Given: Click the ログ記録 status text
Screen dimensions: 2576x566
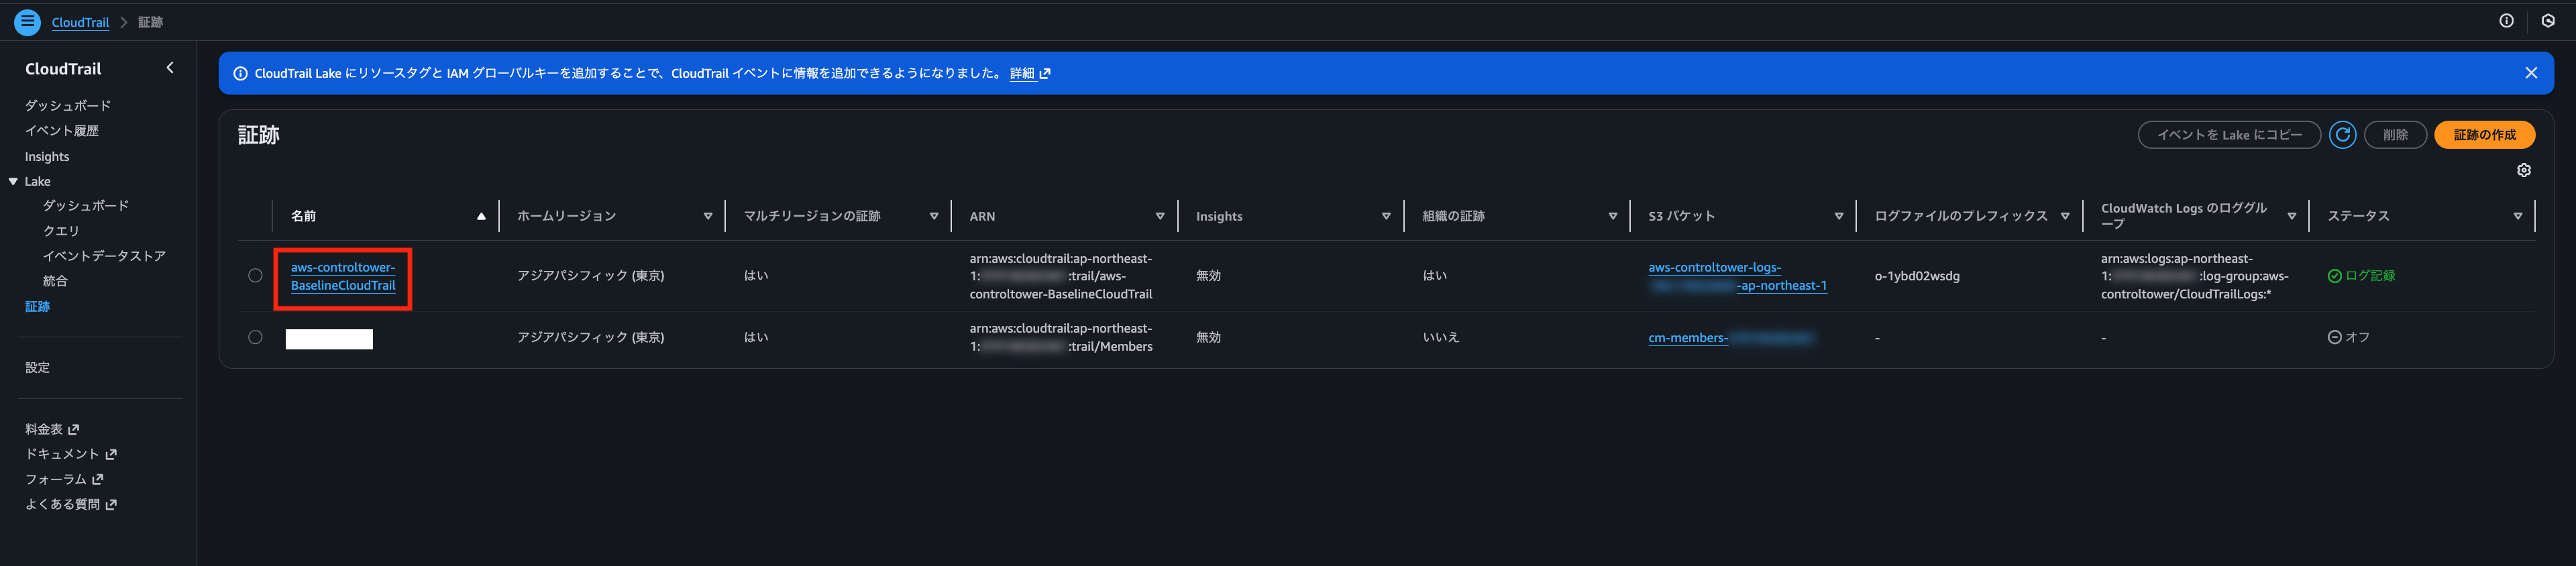Looking at the screenshot, I should [2370, 276].
